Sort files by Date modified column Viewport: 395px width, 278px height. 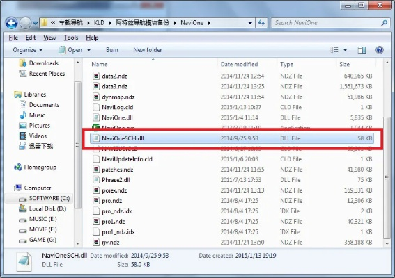[x=239, y=64]
